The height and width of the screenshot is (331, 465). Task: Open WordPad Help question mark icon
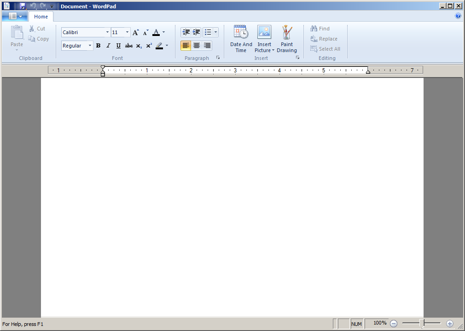(x=458, y=16)
